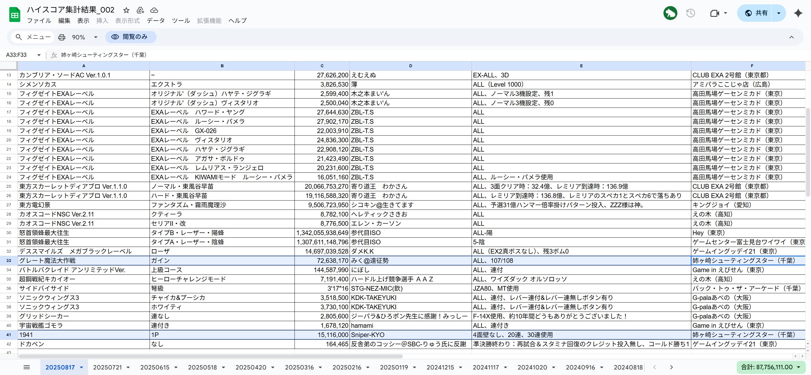The image size is (811, 375).
Task: Click the 閲覧のみ view-only button
Action: (x=130, y=37)
